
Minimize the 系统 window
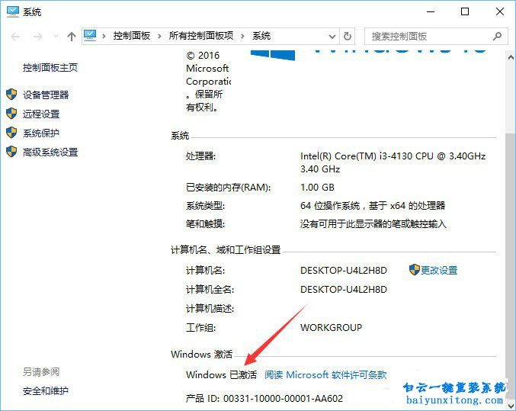[431, 12]
